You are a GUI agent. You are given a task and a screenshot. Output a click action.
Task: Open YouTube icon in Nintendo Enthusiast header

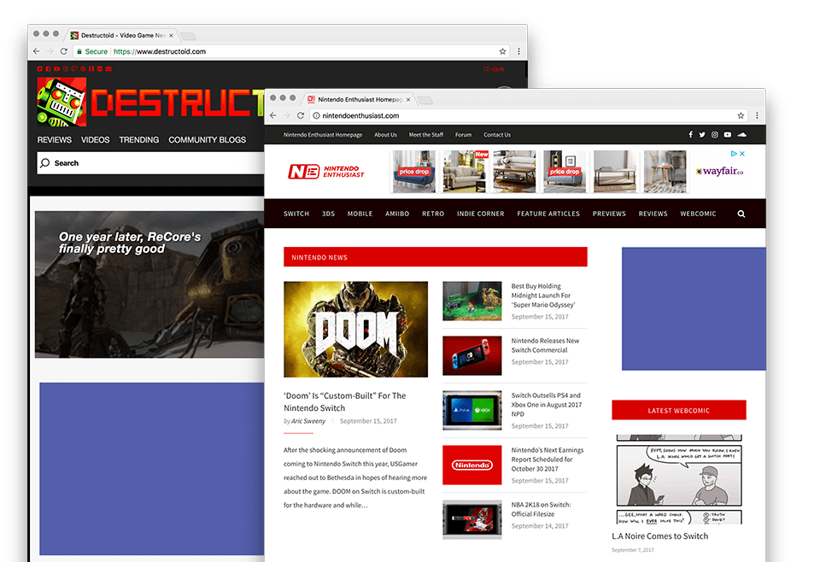(x=728, y=135)
